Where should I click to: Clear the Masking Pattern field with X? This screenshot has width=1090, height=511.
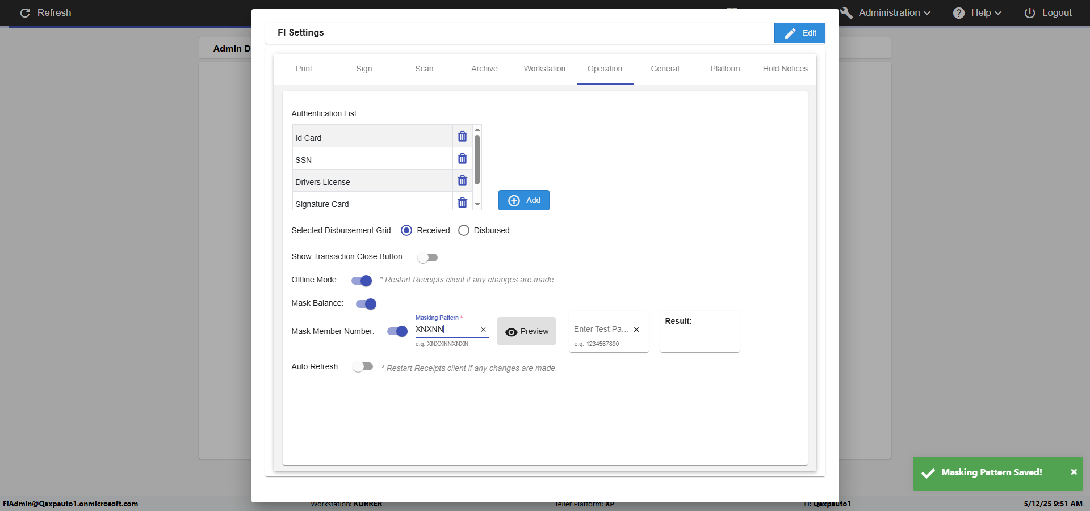coord(483,330)
